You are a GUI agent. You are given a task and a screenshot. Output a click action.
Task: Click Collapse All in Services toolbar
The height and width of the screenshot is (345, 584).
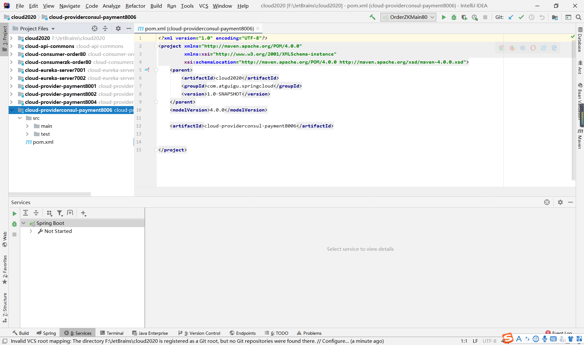[x=36, y=213]
